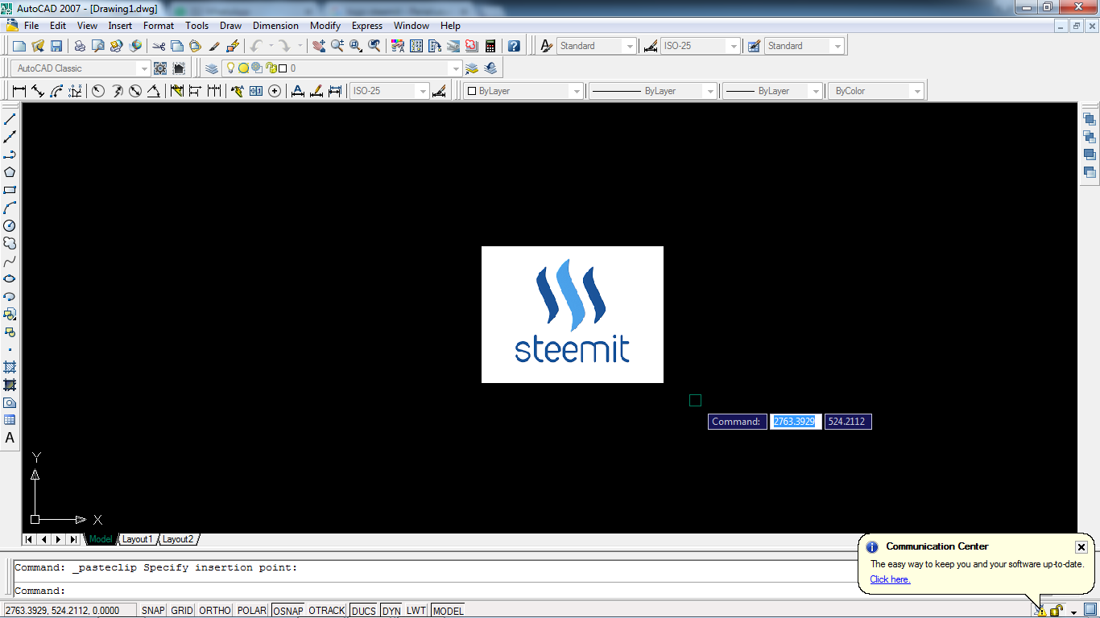Open the Modify menu

[325, 26]
